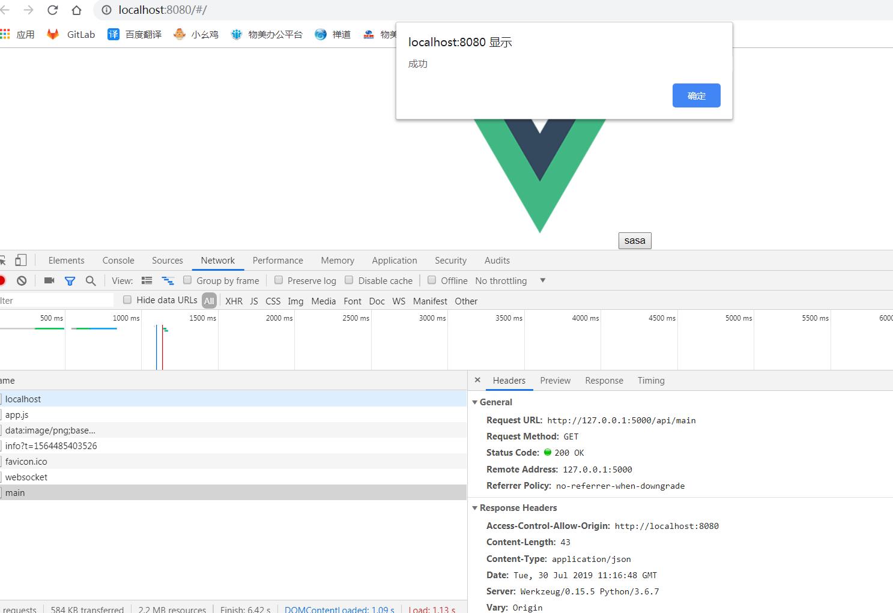
Task: Switch to the Memory panel
Action: coord(338,261)
